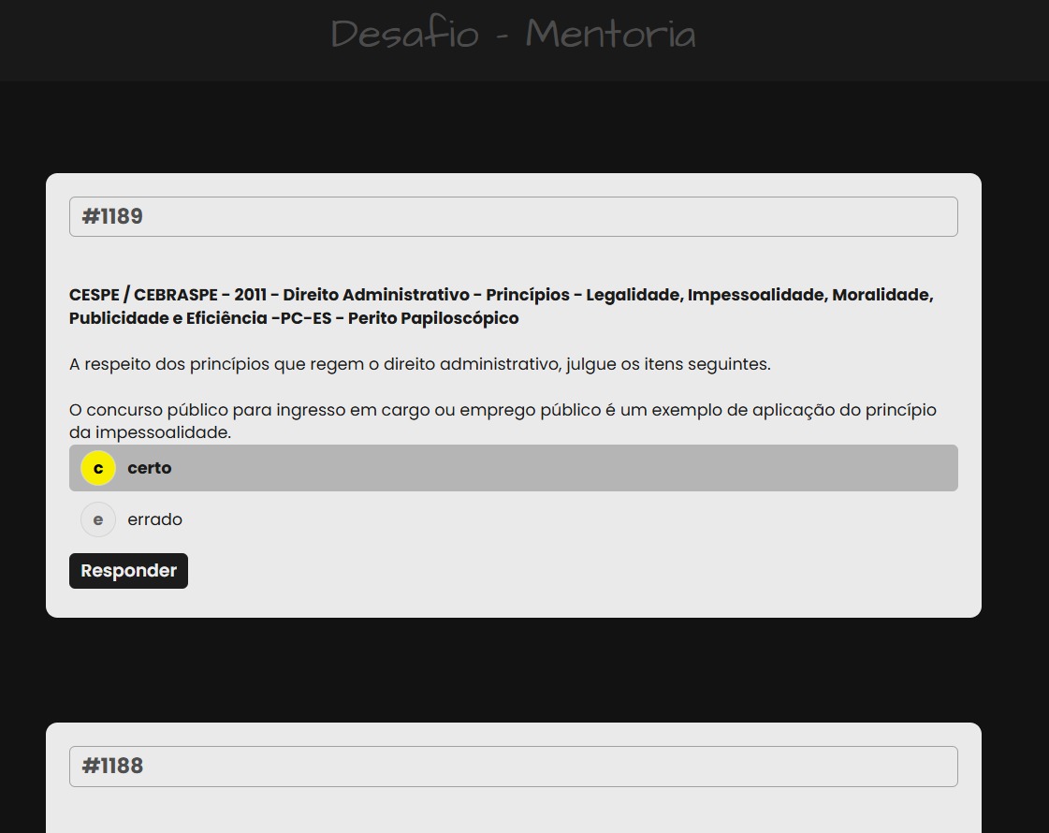Choose the "errado" answer label
Screen dimensions: 1049x833
pyautogui.click(x=155, y=519)
